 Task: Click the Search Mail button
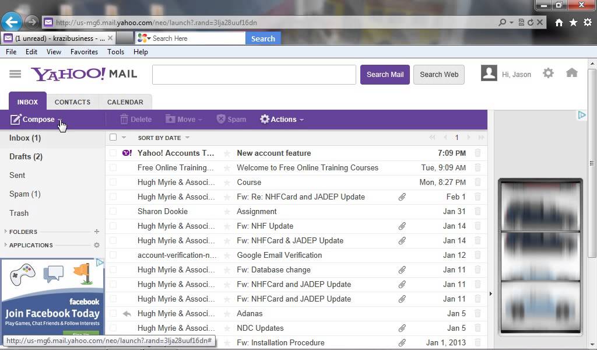click(385, 75)
